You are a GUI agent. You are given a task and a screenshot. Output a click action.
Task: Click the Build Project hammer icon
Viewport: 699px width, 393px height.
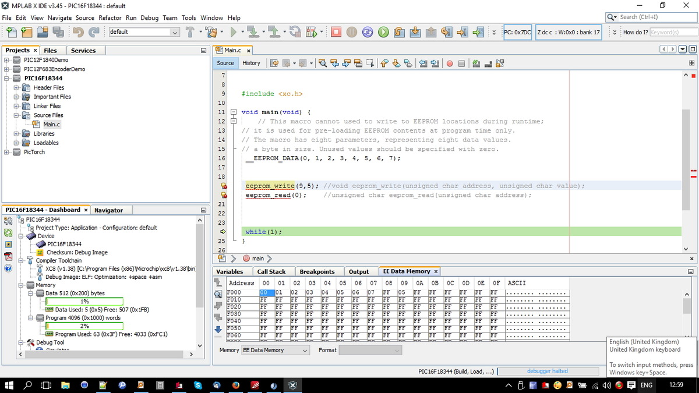pos(190,32)
